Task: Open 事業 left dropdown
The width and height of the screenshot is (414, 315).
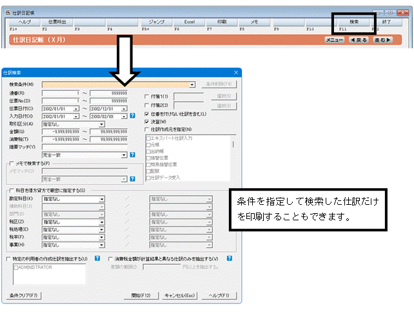Action: coord(102,245)
